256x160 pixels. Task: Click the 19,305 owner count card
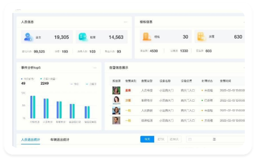click(x=47, y=37)
